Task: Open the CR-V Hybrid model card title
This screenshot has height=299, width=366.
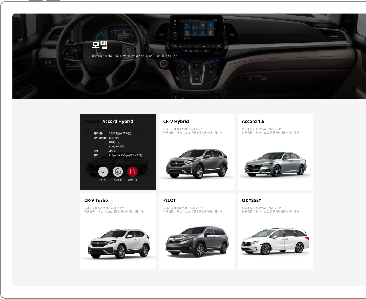Action: (176, 122)
